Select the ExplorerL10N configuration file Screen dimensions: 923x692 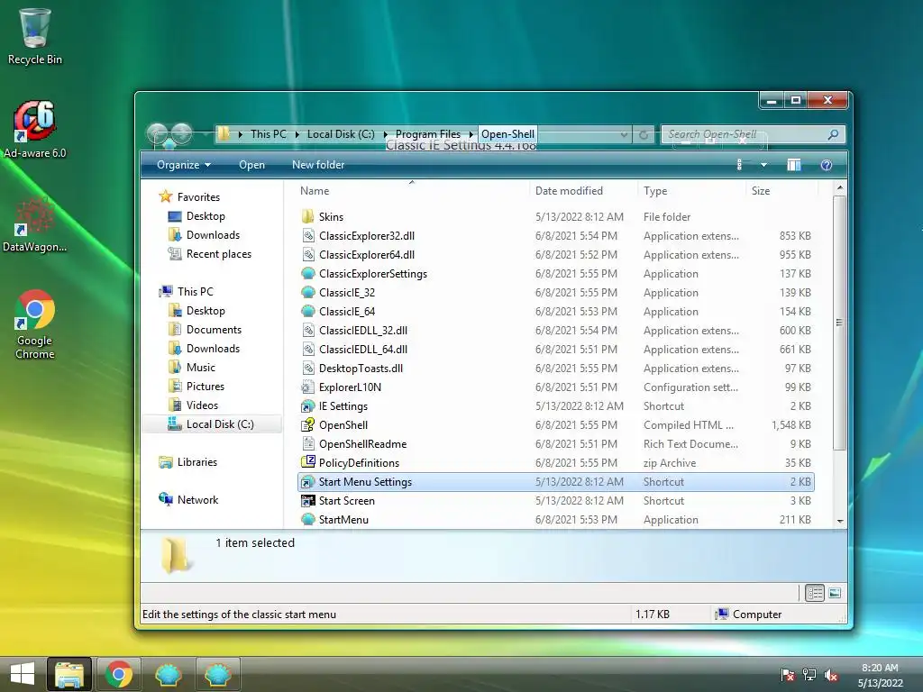[x=555, y=387]
